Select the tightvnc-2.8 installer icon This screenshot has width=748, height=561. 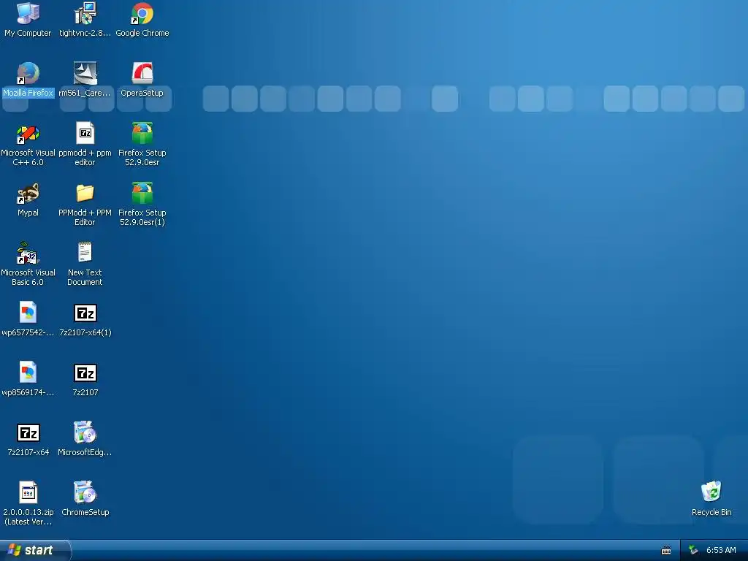click(x=85, y=13)
